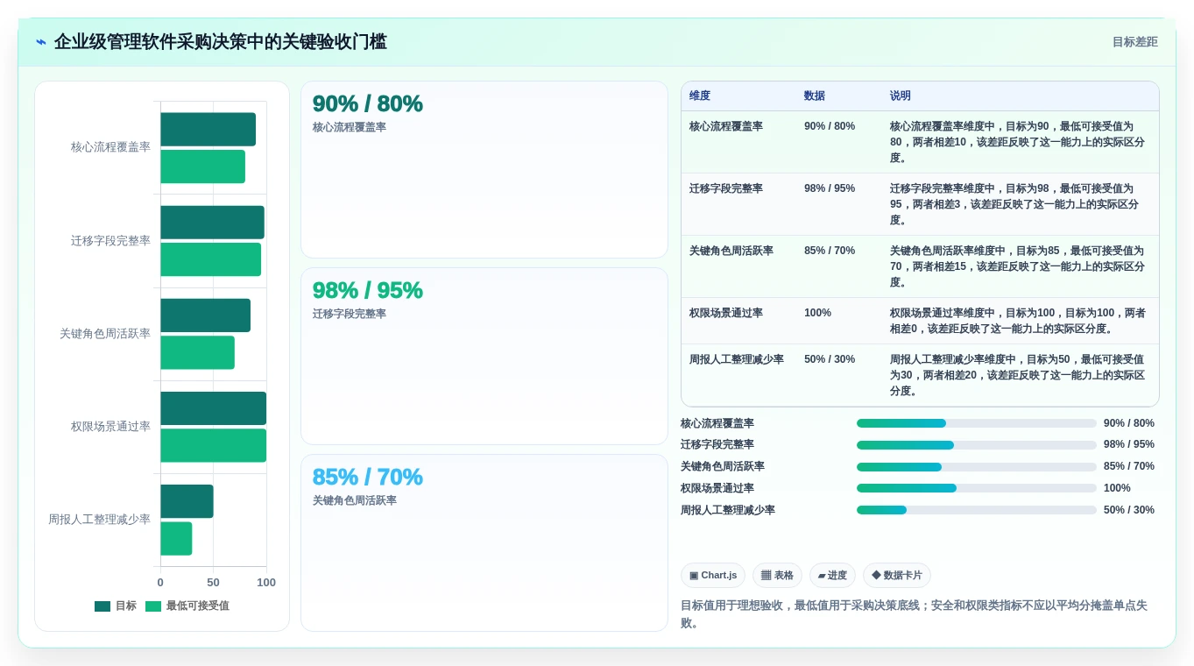This screenshot has width=1194, height=666.
Task: Click the 90% / 80% value beside progress bar
Action: point(1129,423)
